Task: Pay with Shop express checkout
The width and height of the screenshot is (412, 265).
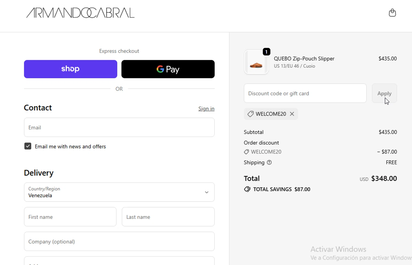Action: point(71,69)
